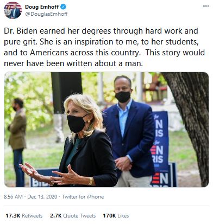View the 170K Likes list

coord(116,216)
